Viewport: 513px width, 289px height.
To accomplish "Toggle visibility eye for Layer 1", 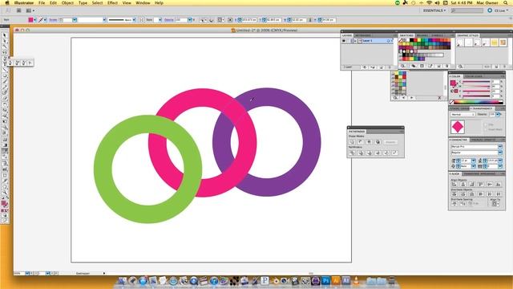I will 344,41.
